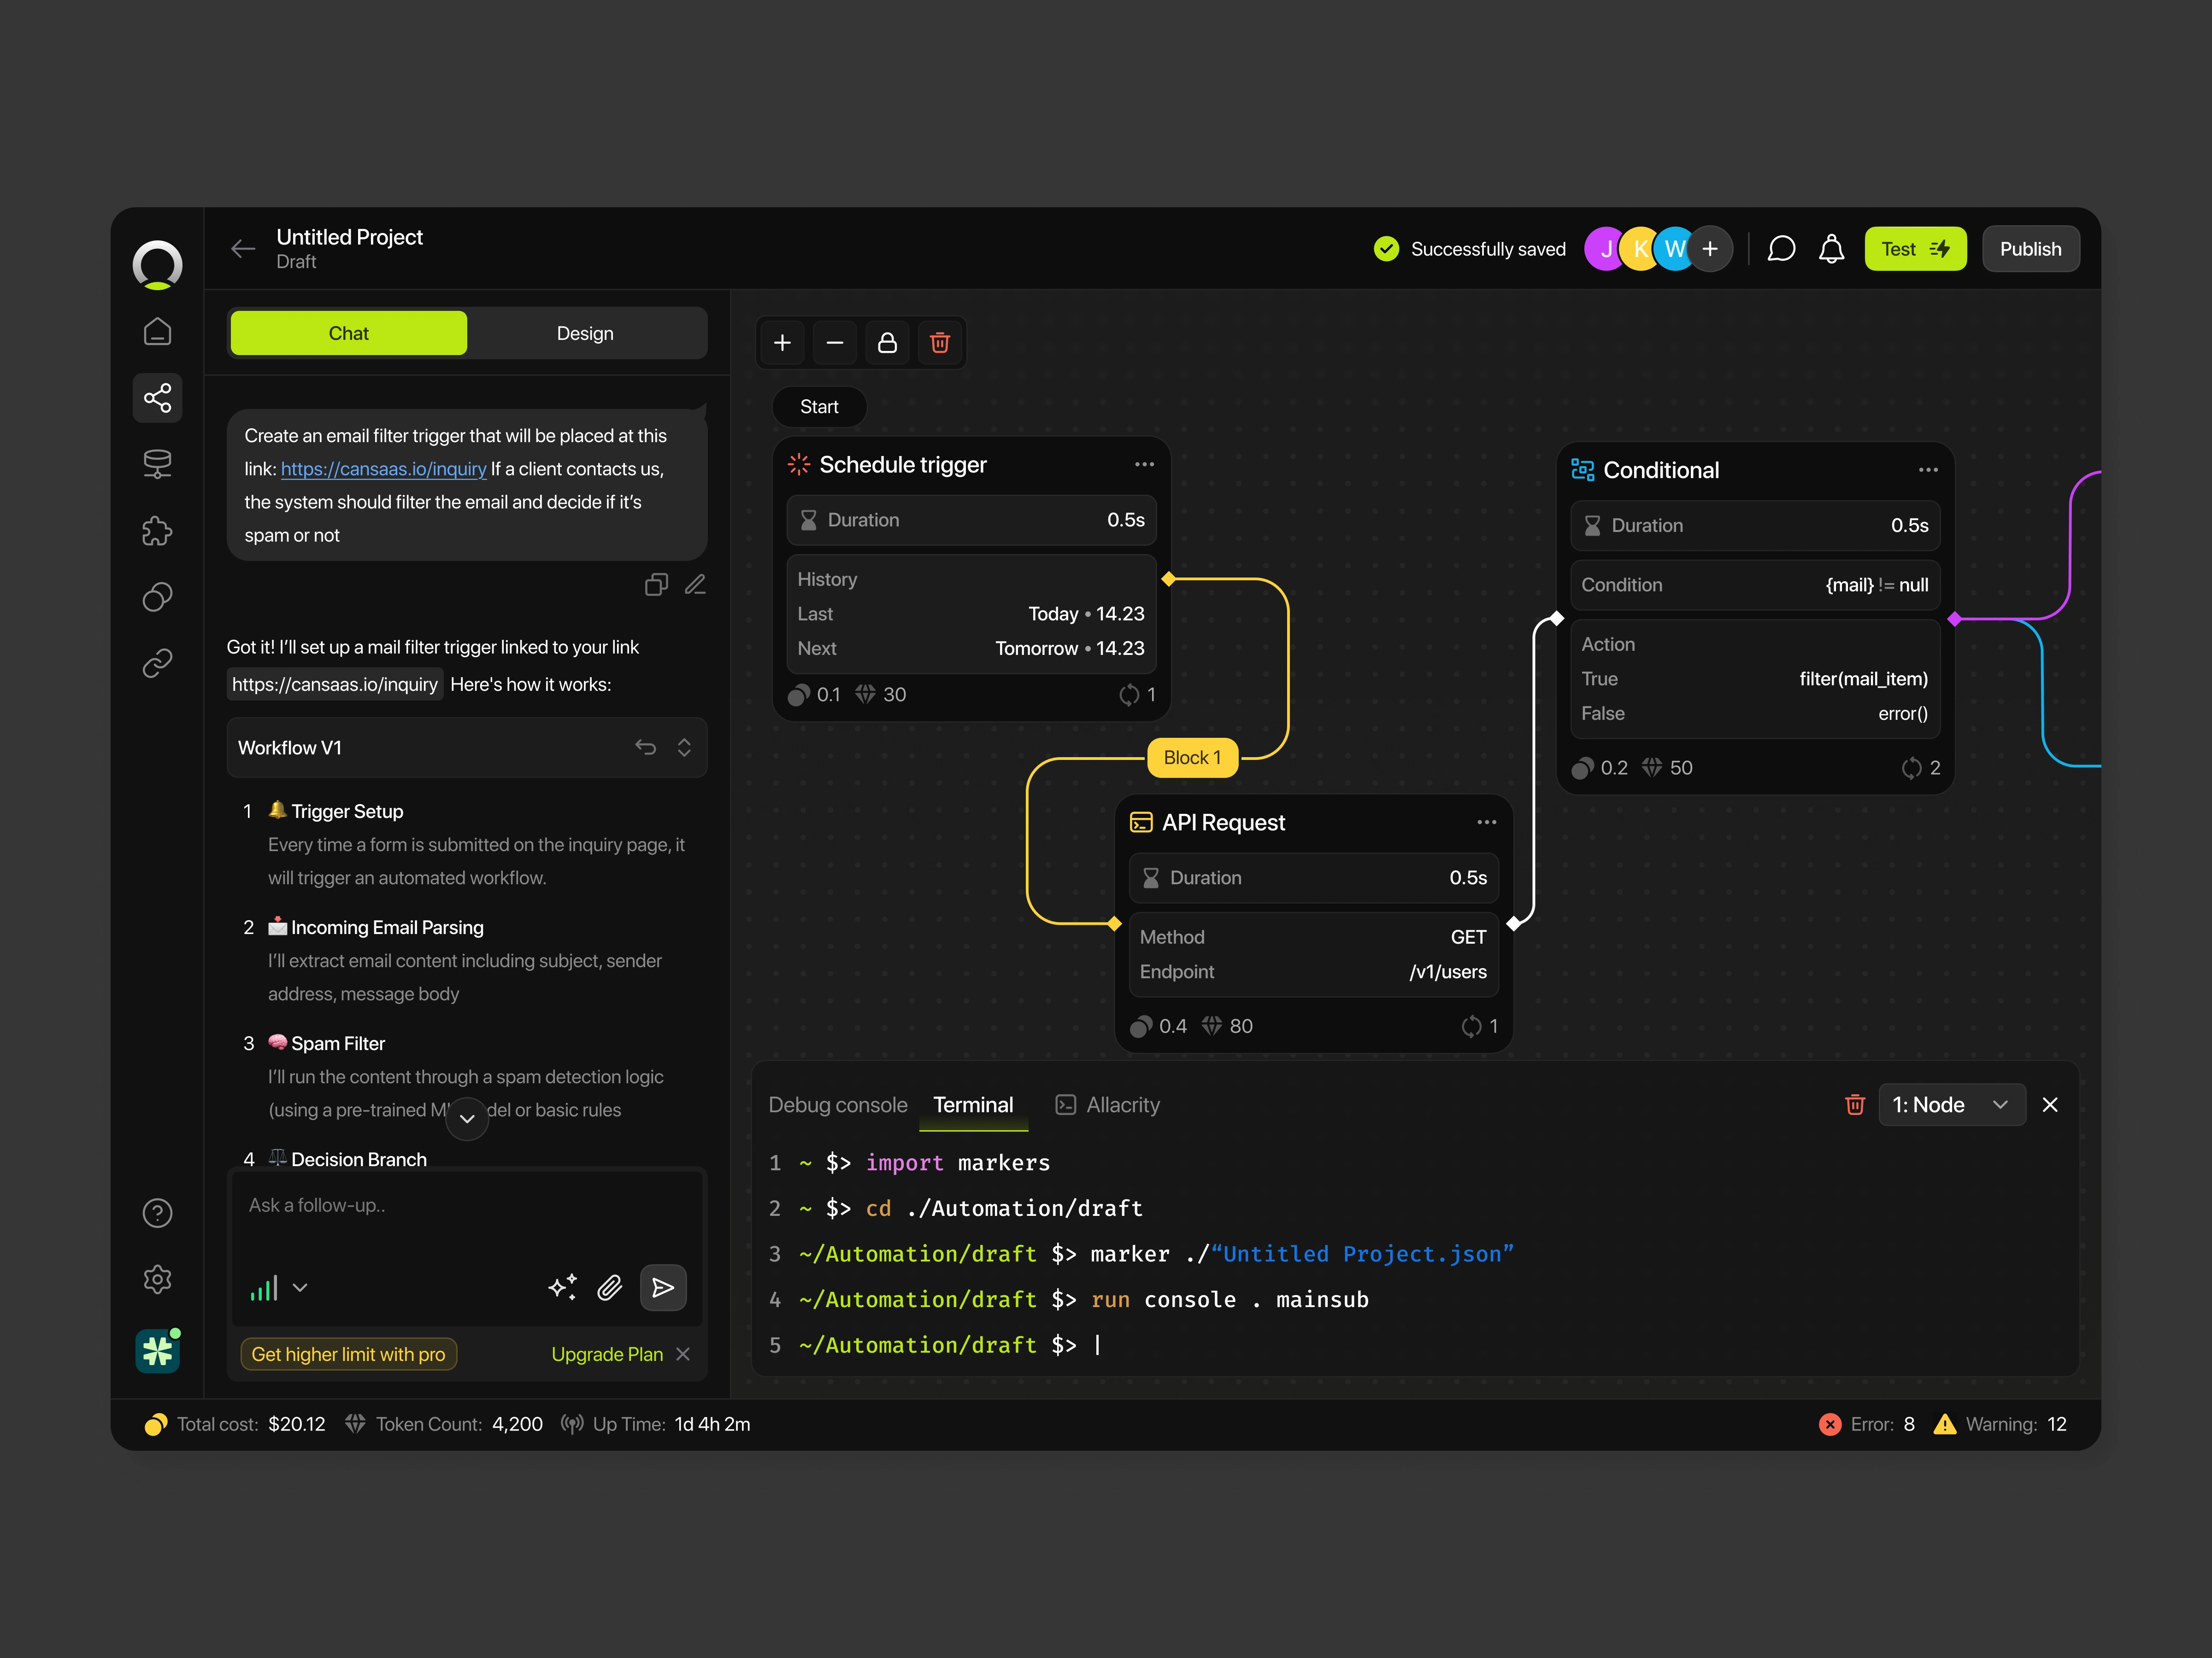Viewport: 2212px width, 1658px height.
Task: Click the scroll-down chevron in the chat list
Action: (467, 1118)
